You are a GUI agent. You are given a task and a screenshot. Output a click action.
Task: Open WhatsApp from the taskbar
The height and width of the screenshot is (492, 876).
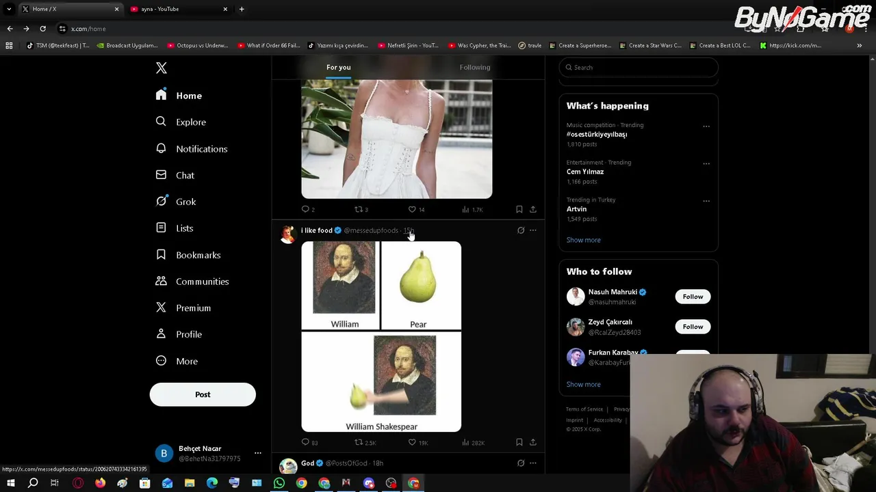(279, 483)
